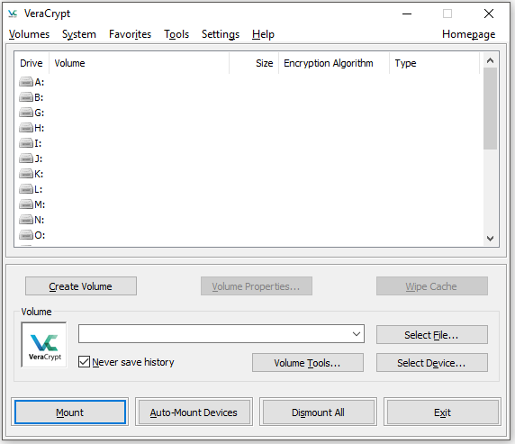515x444 pixels.
Task: Open the Homepage link
Action: coord(468,34)
